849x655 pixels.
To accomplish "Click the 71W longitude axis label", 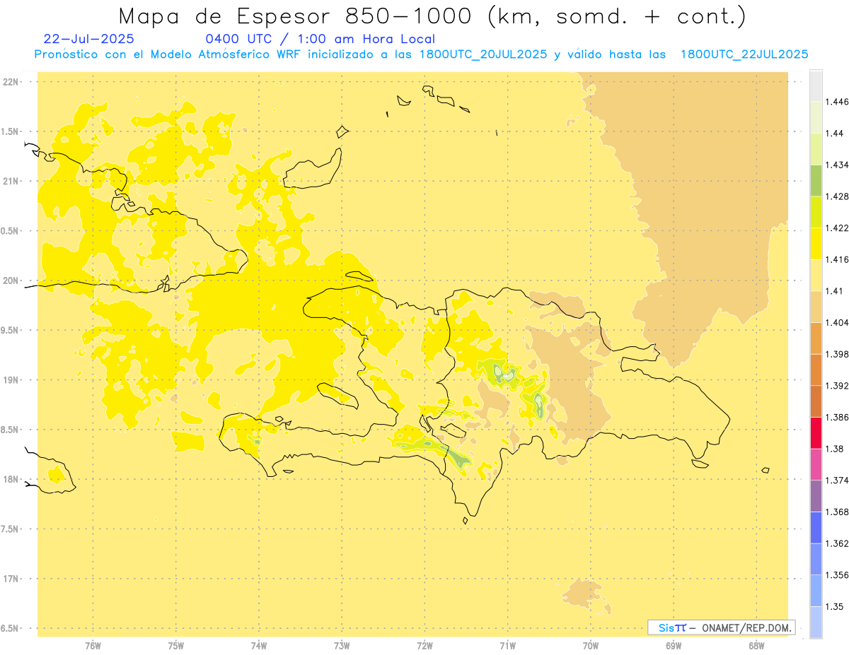I will pyautogui.click(x=507, y=645).
